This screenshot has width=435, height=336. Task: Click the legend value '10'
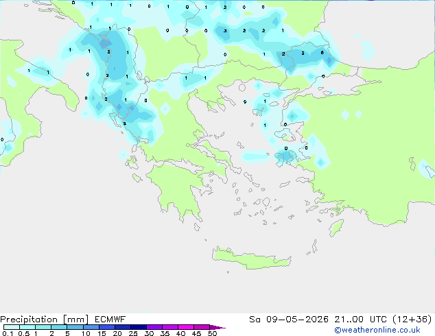(x=86, y=333)
